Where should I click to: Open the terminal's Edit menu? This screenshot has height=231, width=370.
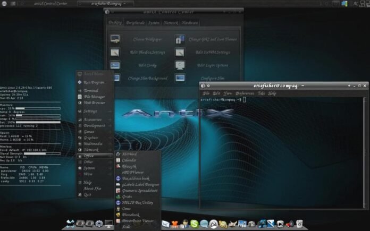click(216, 93)
